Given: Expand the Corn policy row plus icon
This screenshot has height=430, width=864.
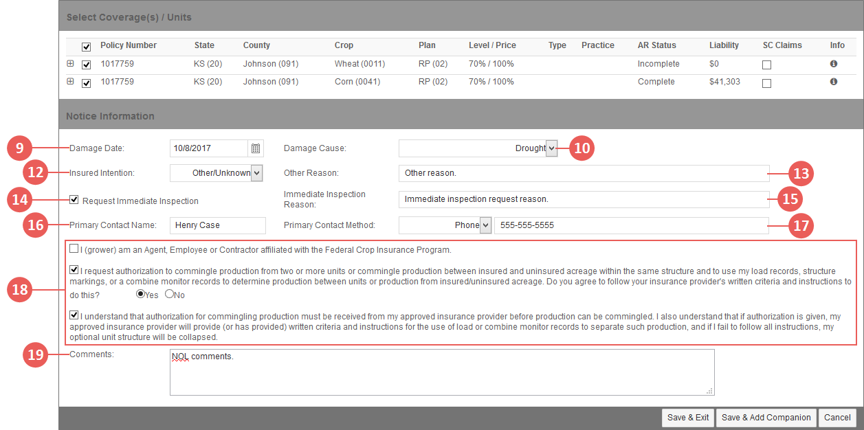Looking at the screenshot, I should 70,81.
